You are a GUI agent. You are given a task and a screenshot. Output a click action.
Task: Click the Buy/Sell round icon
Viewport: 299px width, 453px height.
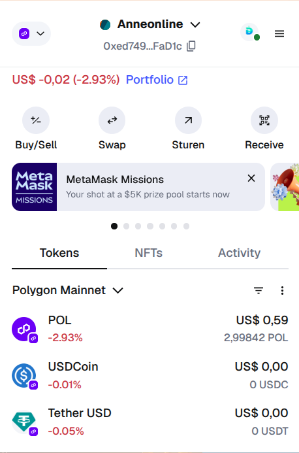(36, 120)
